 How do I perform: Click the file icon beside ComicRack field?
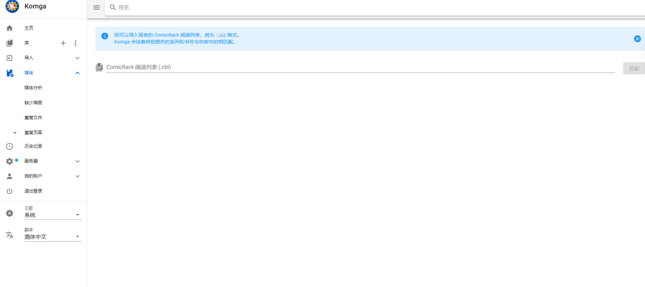pyautogui.click(x=99, y=67)
